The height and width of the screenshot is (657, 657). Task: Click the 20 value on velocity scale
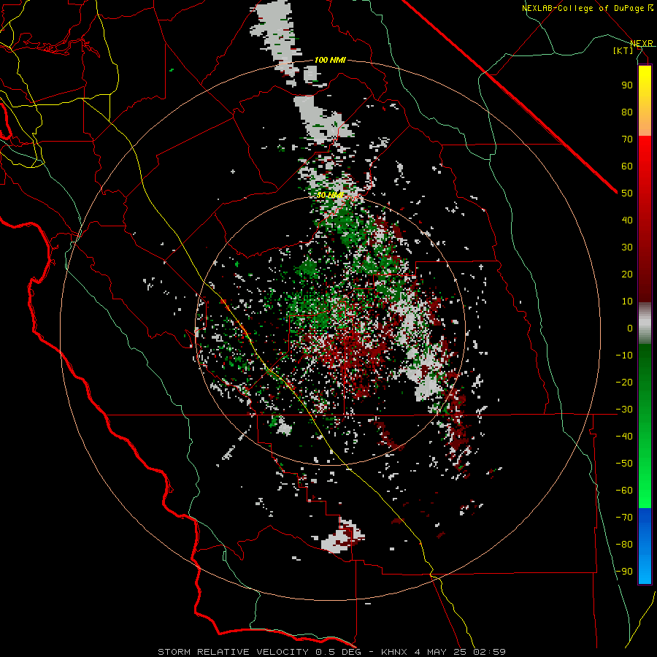(627, 274)
